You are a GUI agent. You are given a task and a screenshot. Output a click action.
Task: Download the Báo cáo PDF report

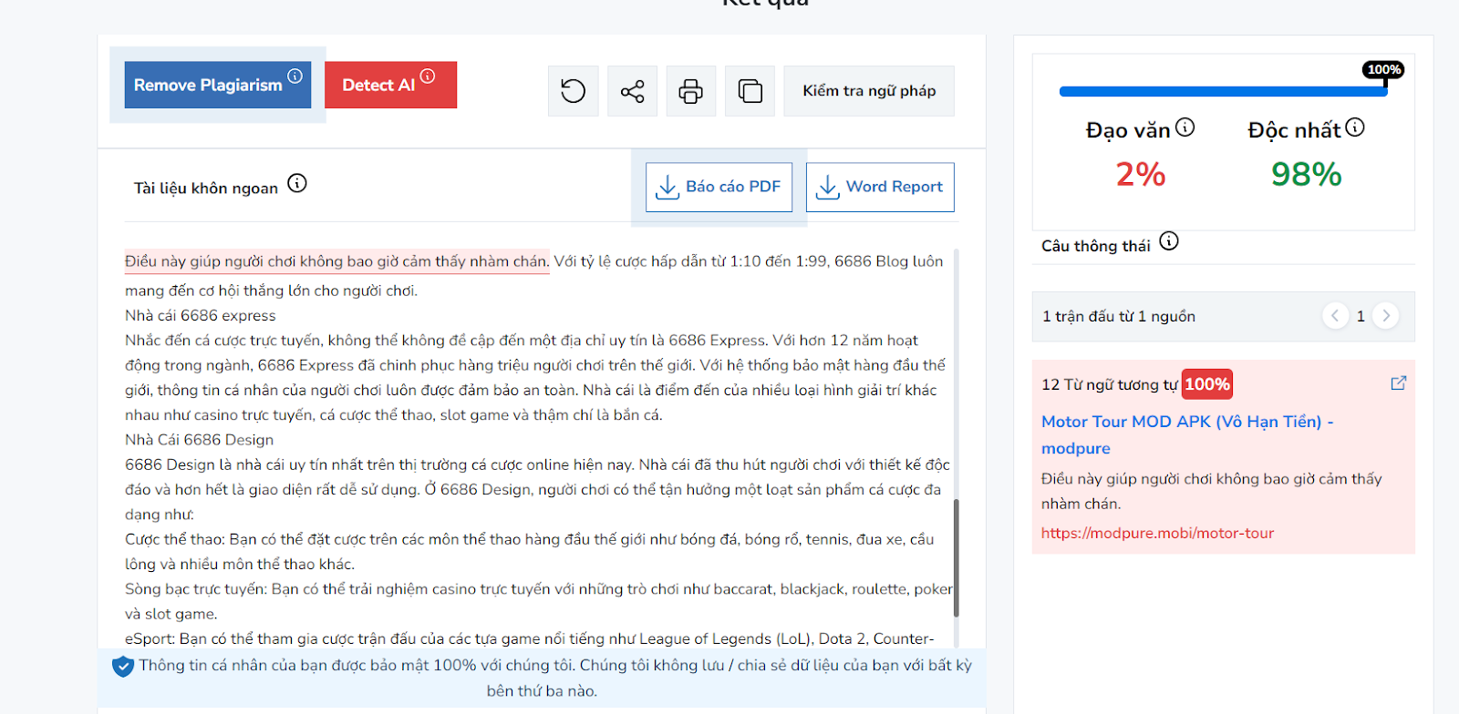(x=719, y=187)
